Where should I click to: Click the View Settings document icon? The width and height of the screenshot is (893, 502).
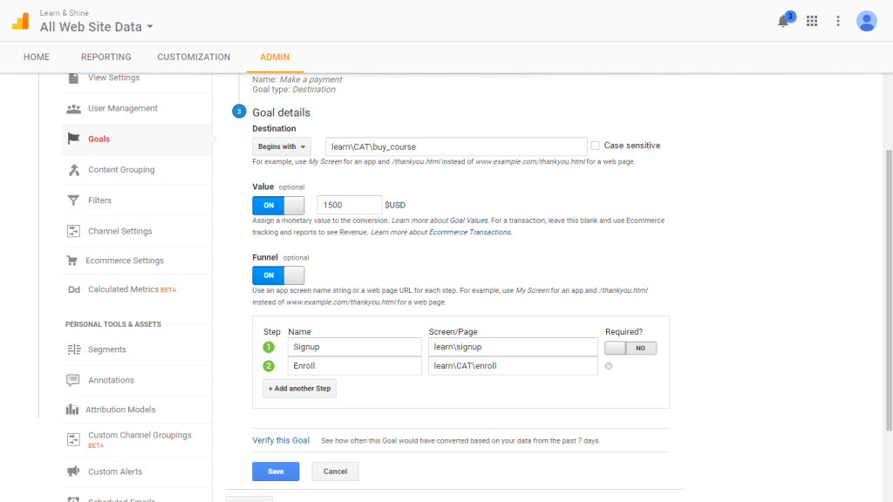73,78
